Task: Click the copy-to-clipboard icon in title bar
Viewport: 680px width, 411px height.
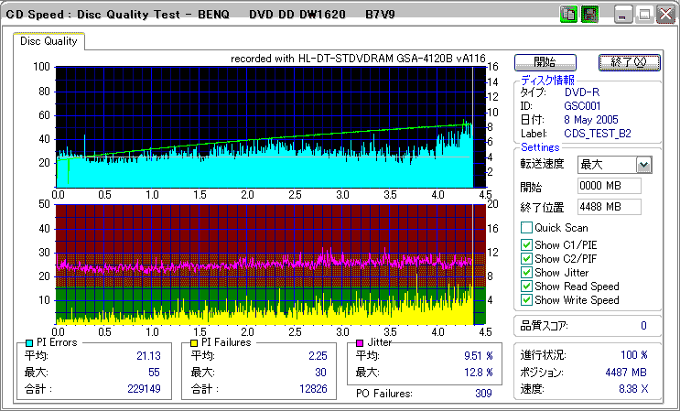Action: 567,15
